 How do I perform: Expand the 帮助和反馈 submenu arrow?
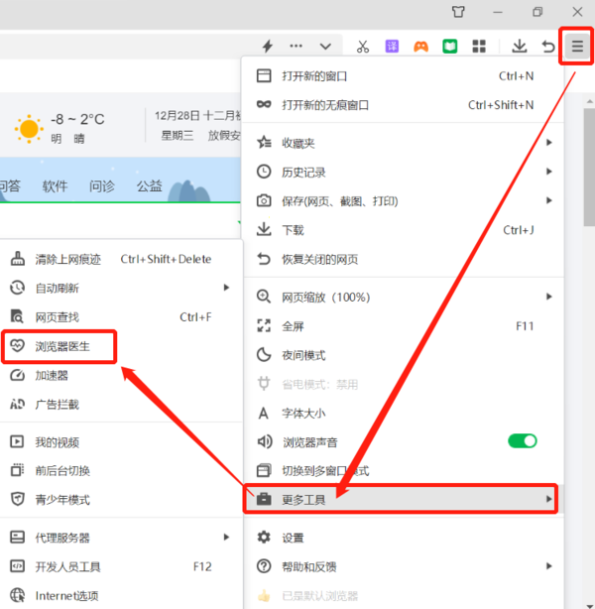point(548,566)
